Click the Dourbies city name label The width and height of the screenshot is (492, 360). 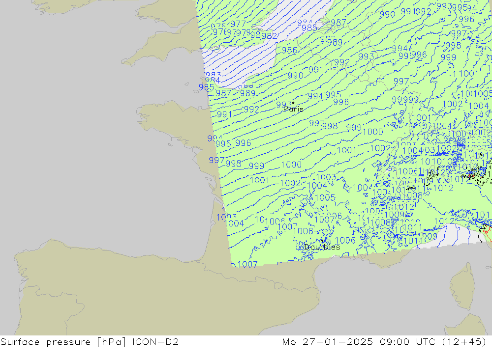point(322,247)
